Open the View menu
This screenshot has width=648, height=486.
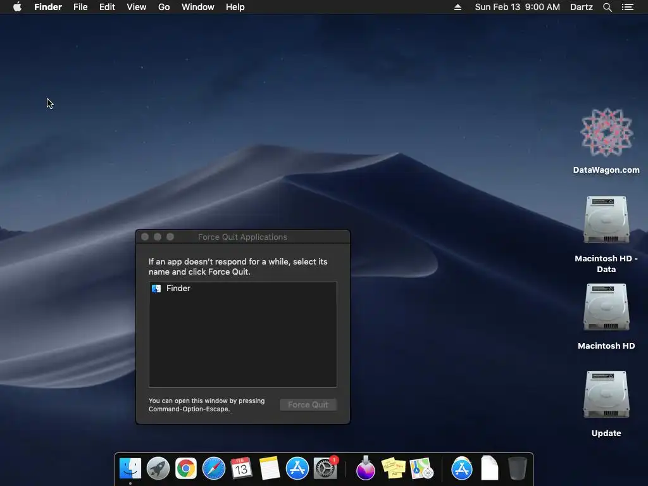point(137,7)
